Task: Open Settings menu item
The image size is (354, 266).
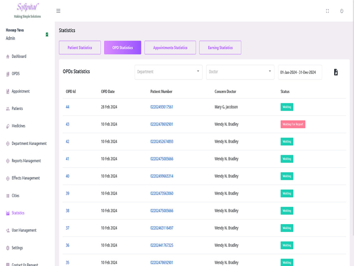Action: point(17,248)
